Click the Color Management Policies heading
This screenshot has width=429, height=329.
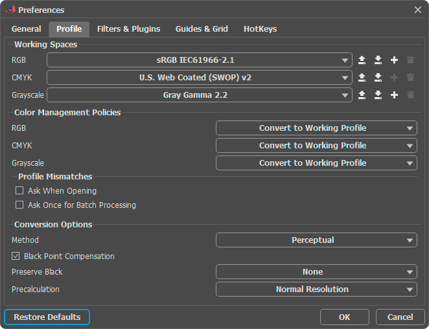click(67, 113)
